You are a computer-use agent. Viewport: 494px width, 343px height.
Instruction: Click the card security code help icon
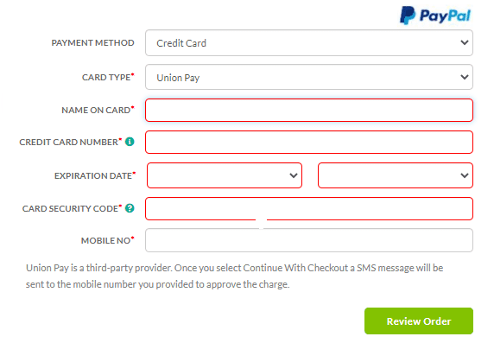coord(130,208)
